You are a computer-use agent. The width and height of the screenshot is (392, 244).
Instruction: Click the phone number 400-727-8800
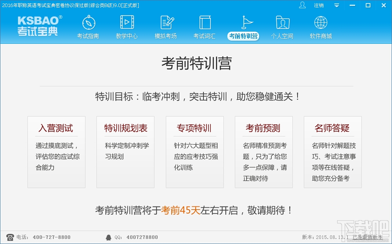[51, 237]
